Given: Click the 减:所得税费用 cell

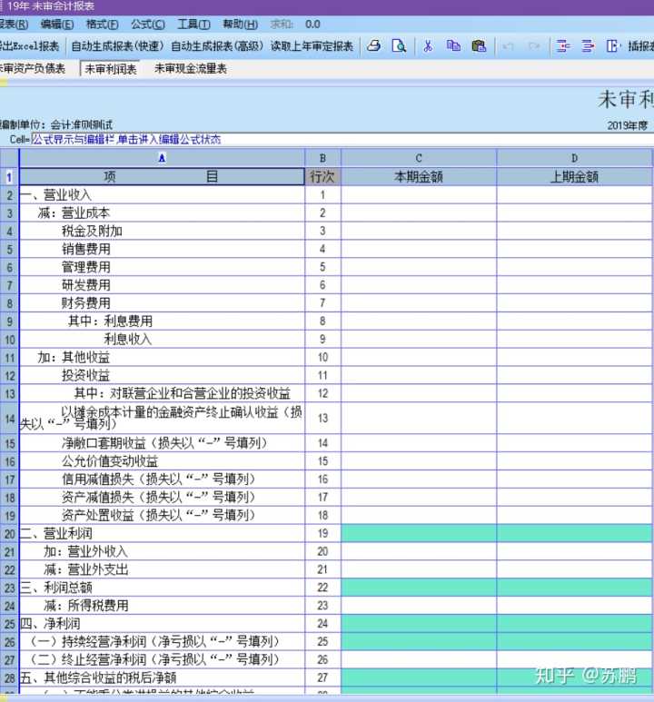Looking at the screenshot, I should tap(162, 606).
